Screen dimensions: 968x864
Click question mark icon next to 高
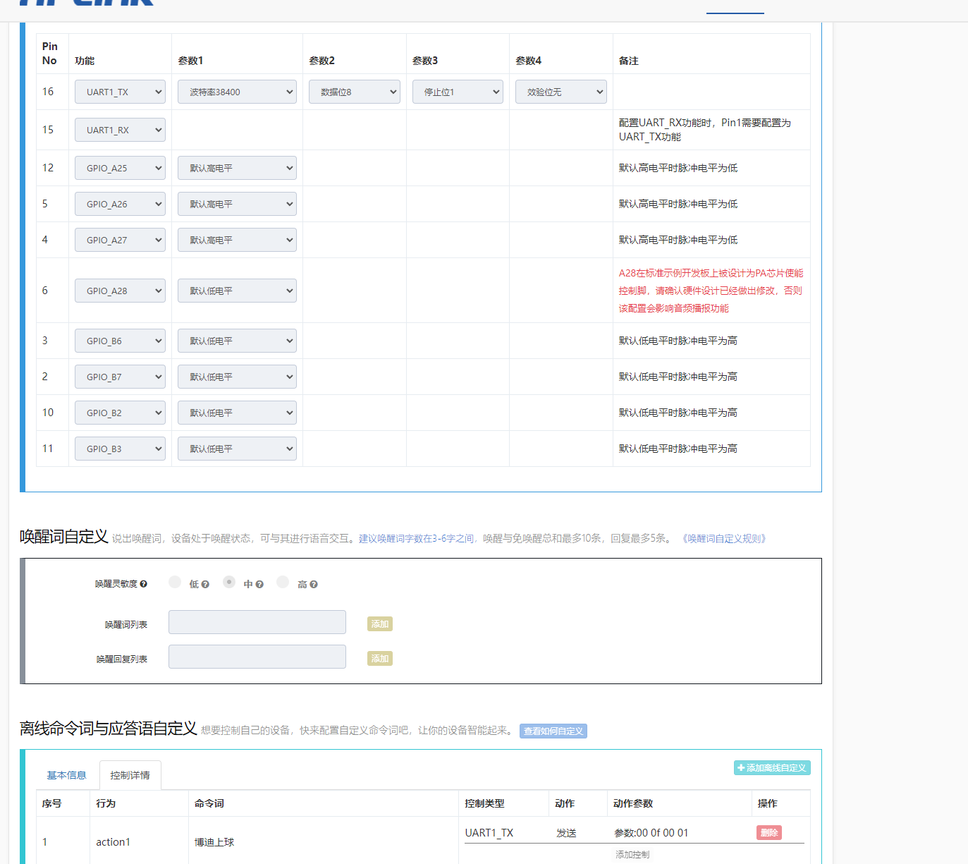tap(314, 585)
